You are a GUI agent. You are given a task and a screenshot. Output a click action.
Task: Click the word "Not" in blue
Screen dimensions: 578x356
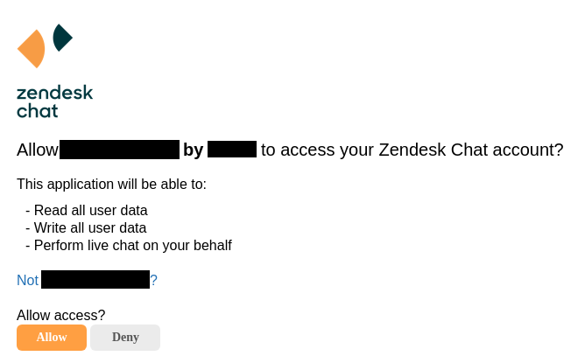click(28, 280)
